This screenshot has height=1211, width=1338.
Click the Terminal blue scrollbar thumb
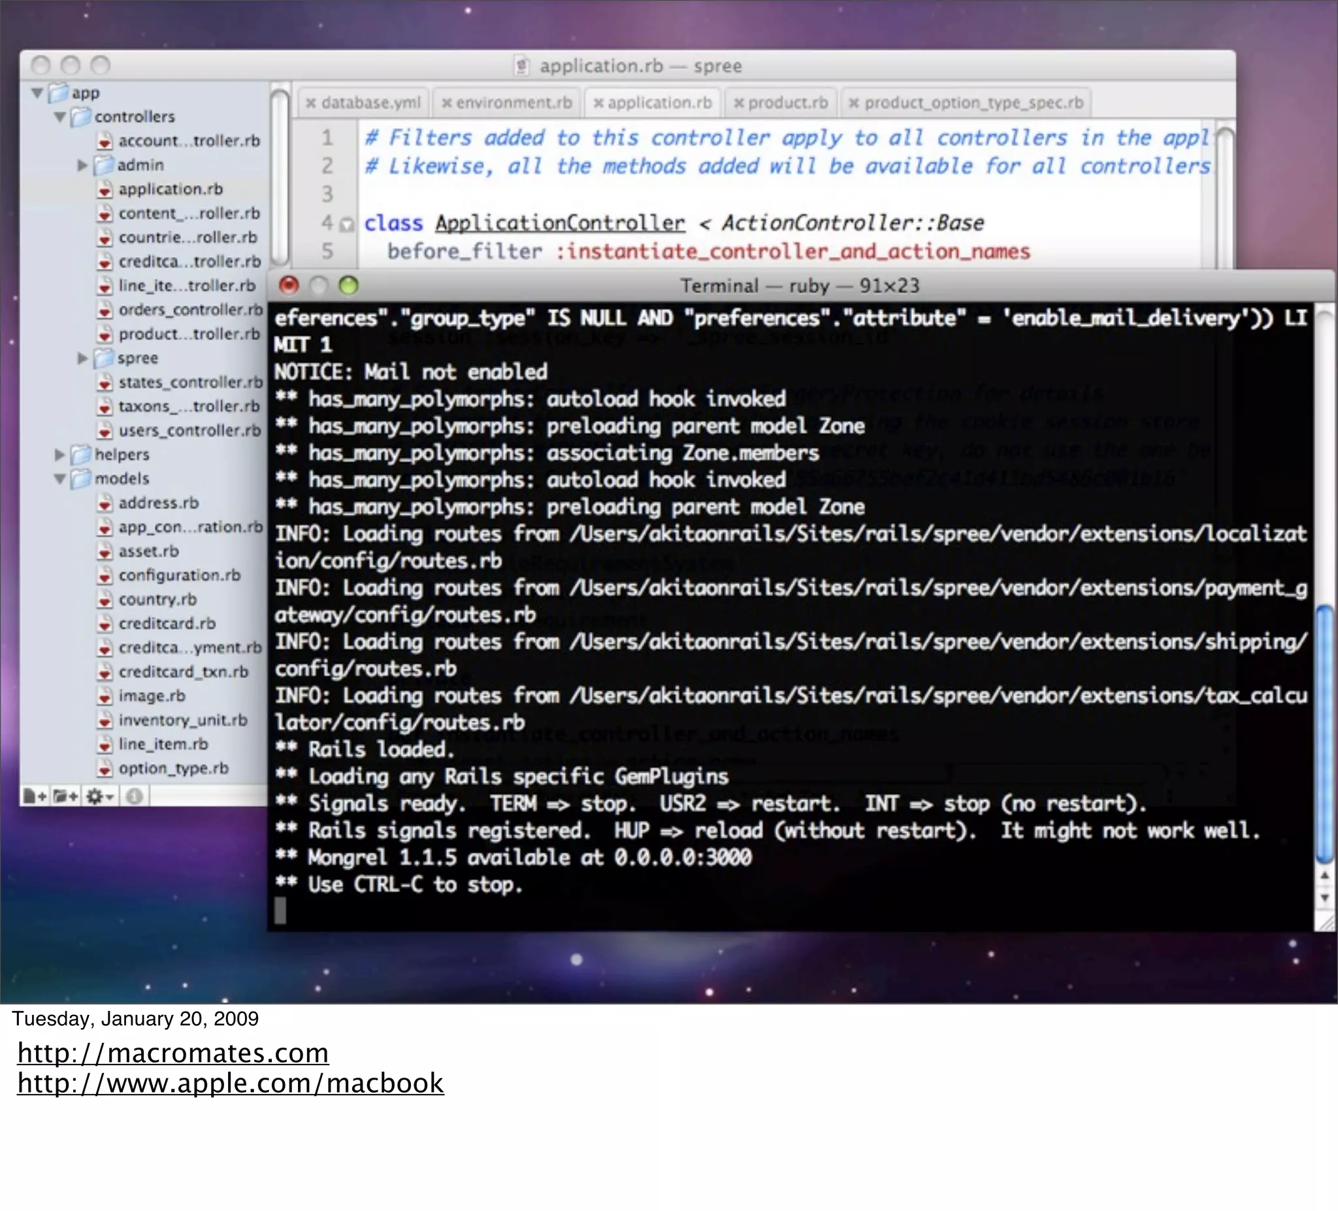pos(1324,734)
